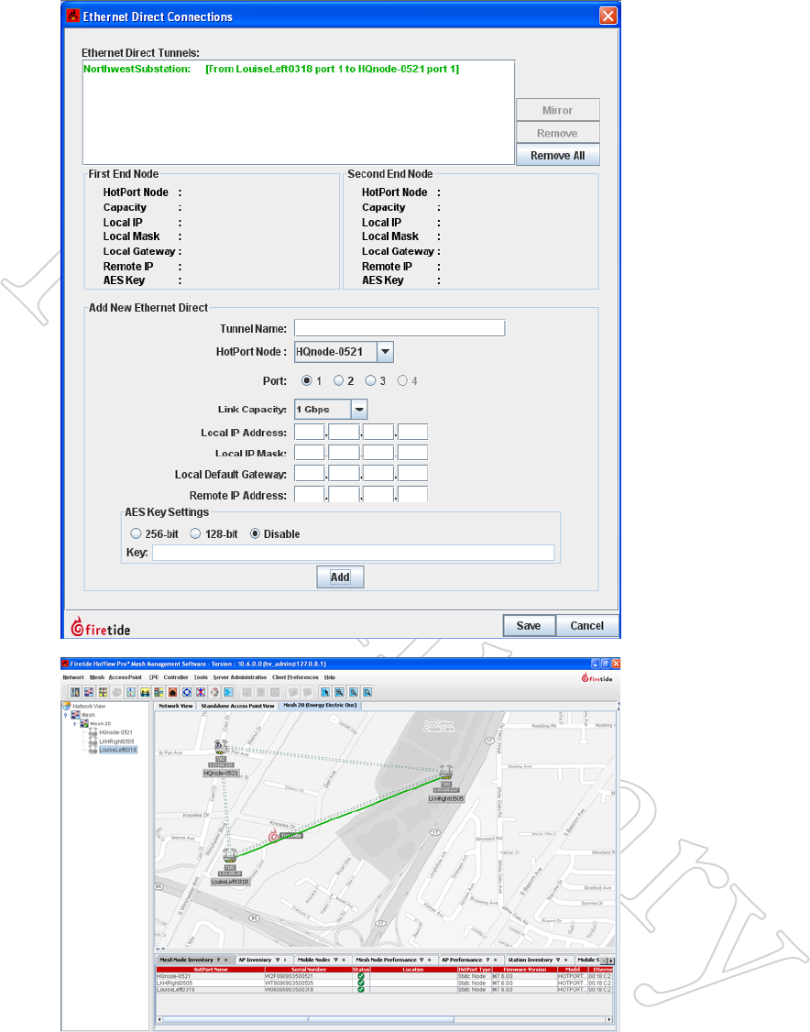Screen dimensions: 810x1032
Task: Select Port 2 radio button
Action: click(x=338, y=380)
